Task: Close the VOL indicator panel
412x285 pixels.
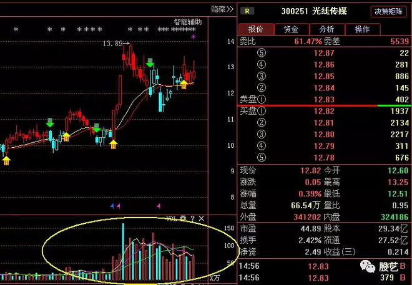Action: click(x=201, y=218)
